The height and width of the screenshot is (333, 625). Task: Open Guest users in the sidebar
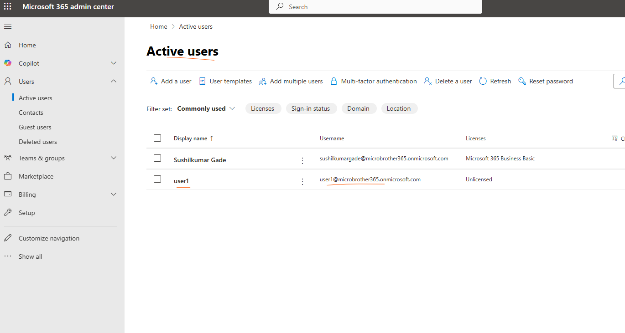35,127
